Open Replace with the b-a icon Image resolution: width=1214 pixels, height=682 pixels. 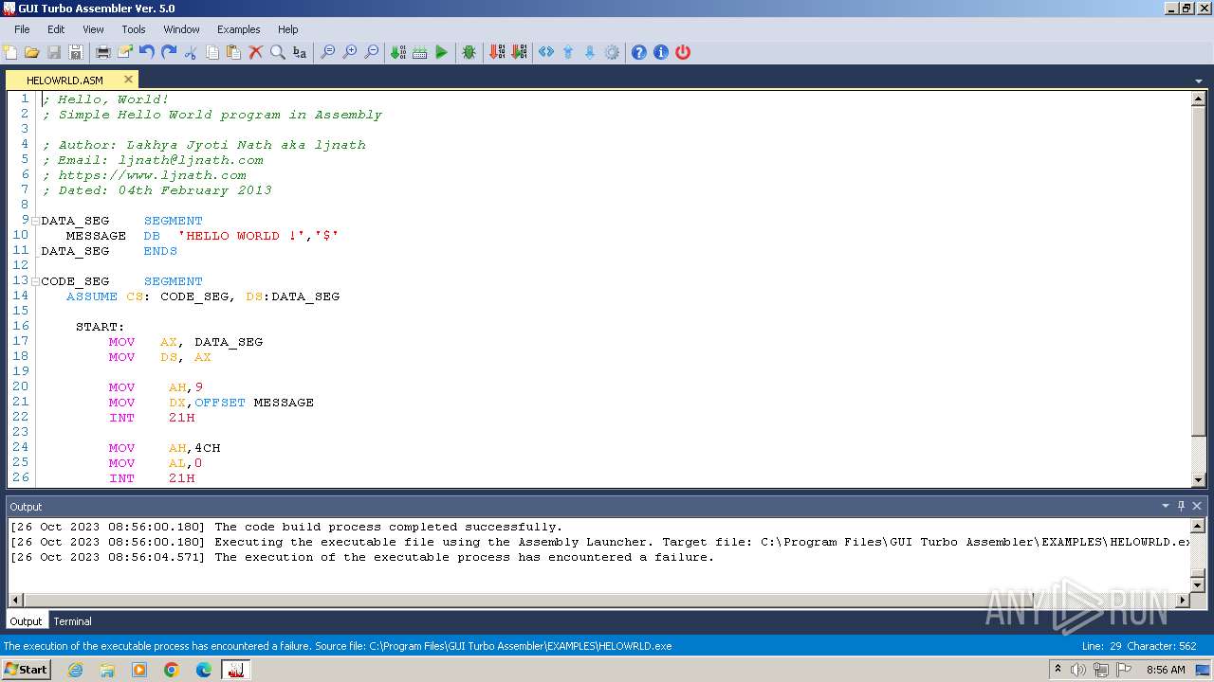(x=299, y=52)
